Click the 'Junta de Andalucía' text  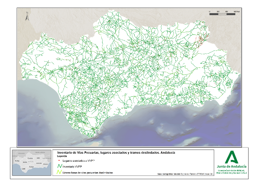(x=232, y=166)
